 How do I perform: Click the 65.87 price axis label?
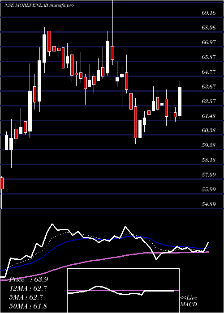click(209, 57)
